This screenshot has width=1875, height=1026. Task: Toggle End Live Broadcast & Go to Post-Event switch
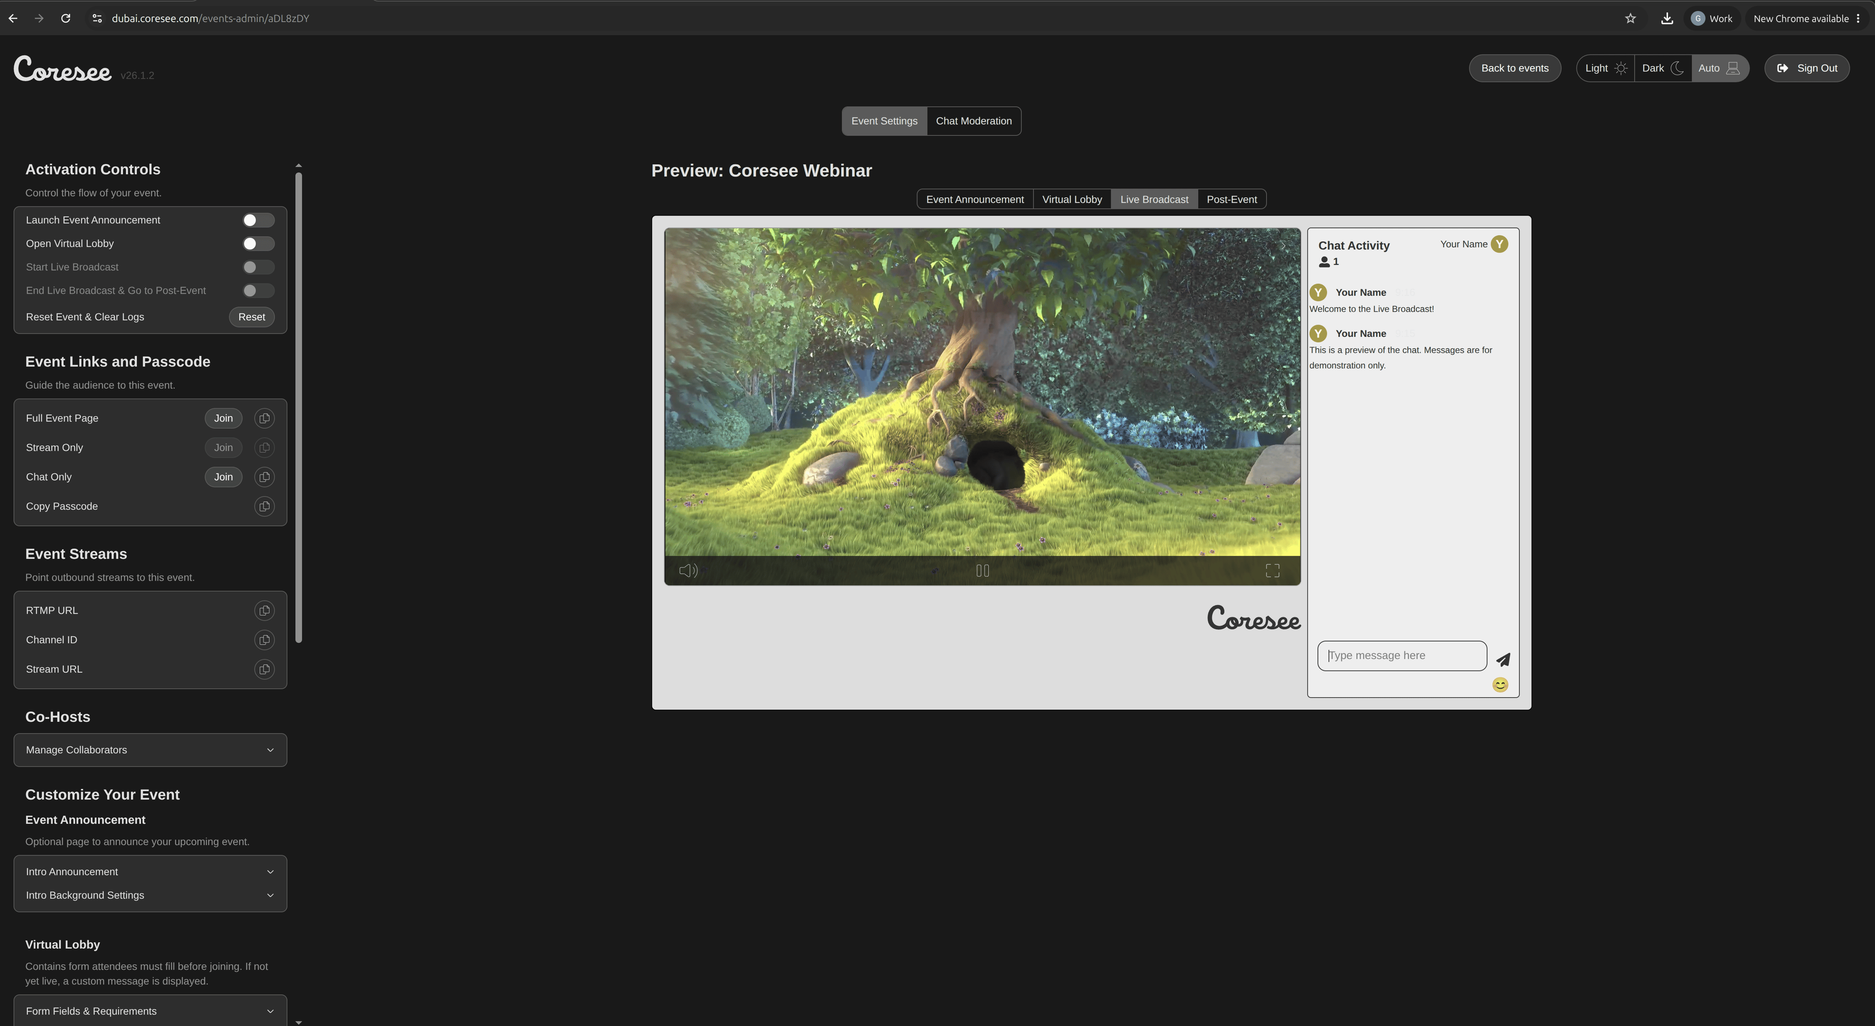click(x=258, y=290)
